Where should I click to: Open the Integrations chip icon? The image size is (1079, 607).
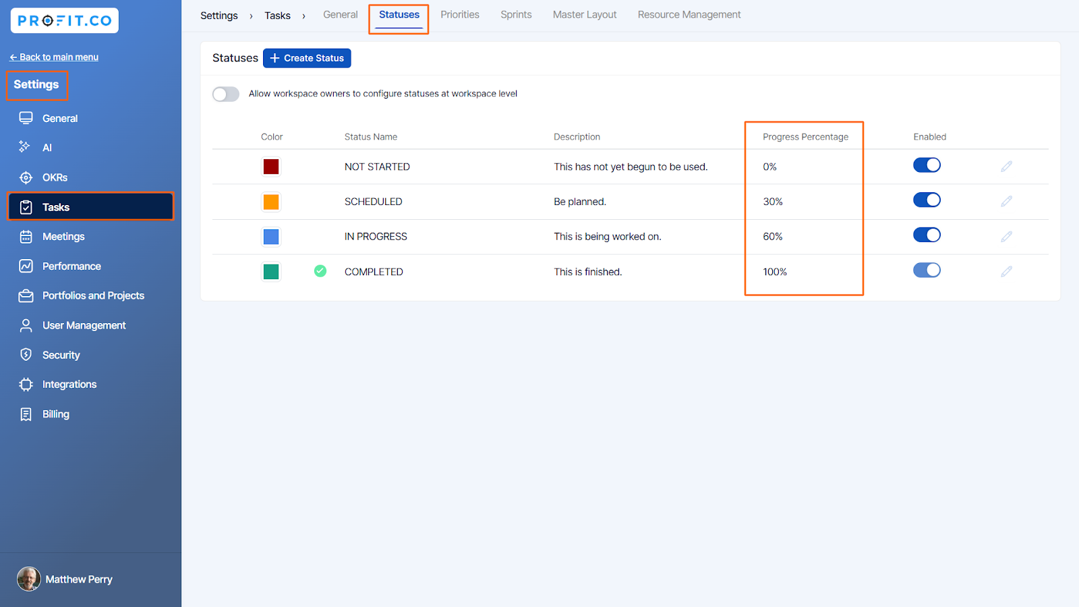coord(26,384)
